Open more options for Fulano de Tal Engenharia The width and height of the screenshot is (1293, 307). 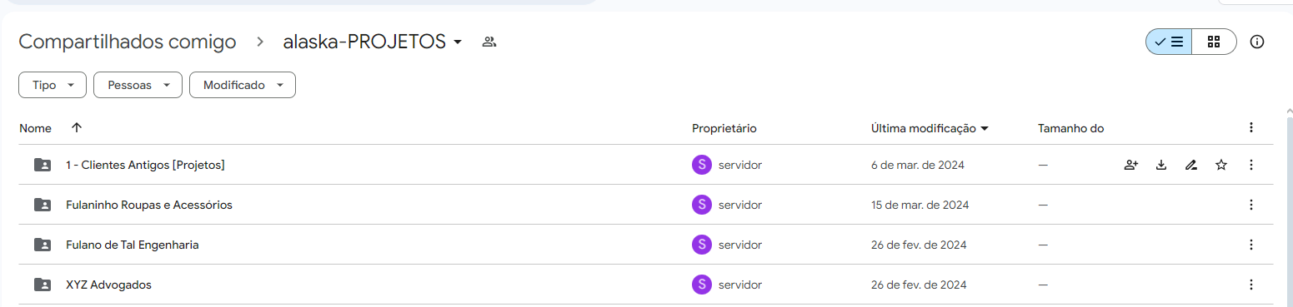(1250, 245)
